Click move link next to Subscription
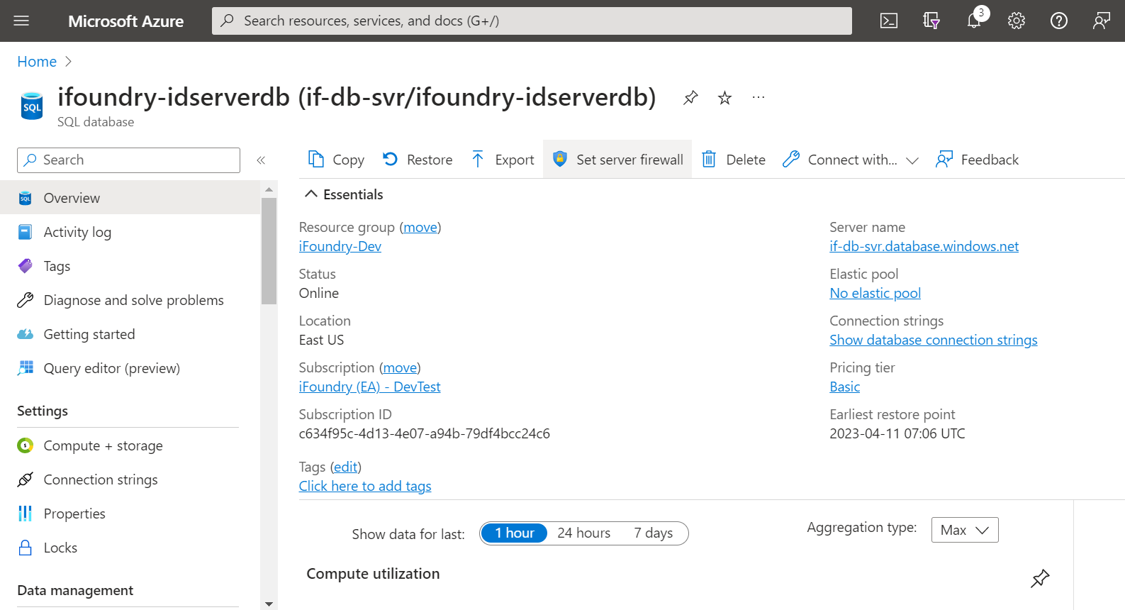Viewport: 1125px width, 610px height. pos(401,367)
